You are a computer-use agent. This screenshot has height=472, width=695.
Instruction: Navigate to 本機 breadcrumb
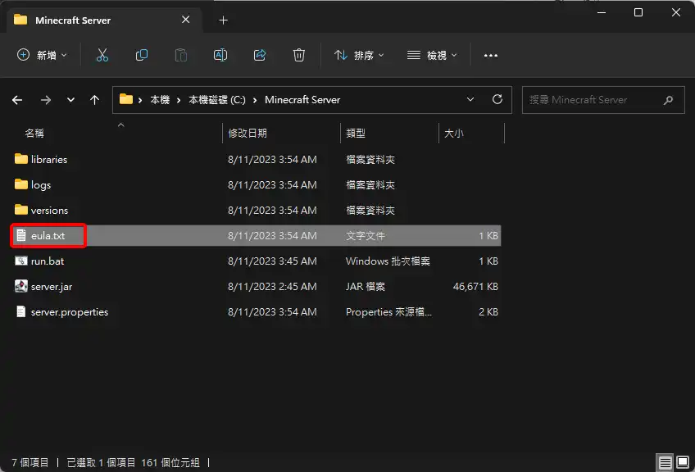pos(160,100)
